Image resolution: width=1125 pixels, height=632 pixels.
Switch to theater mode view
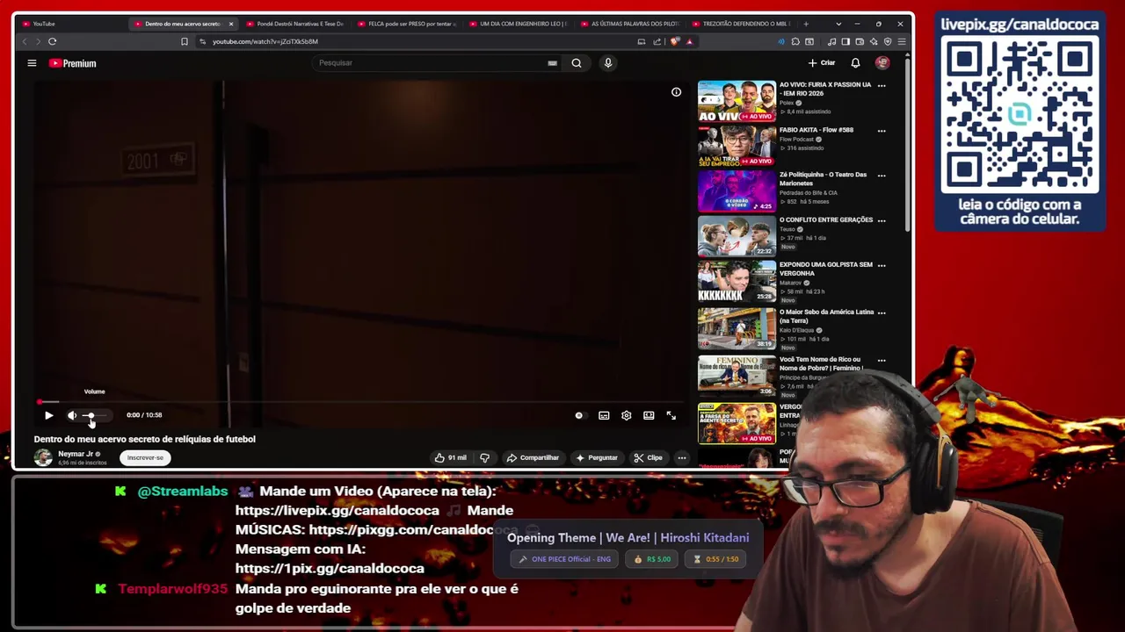coord(649,415)
